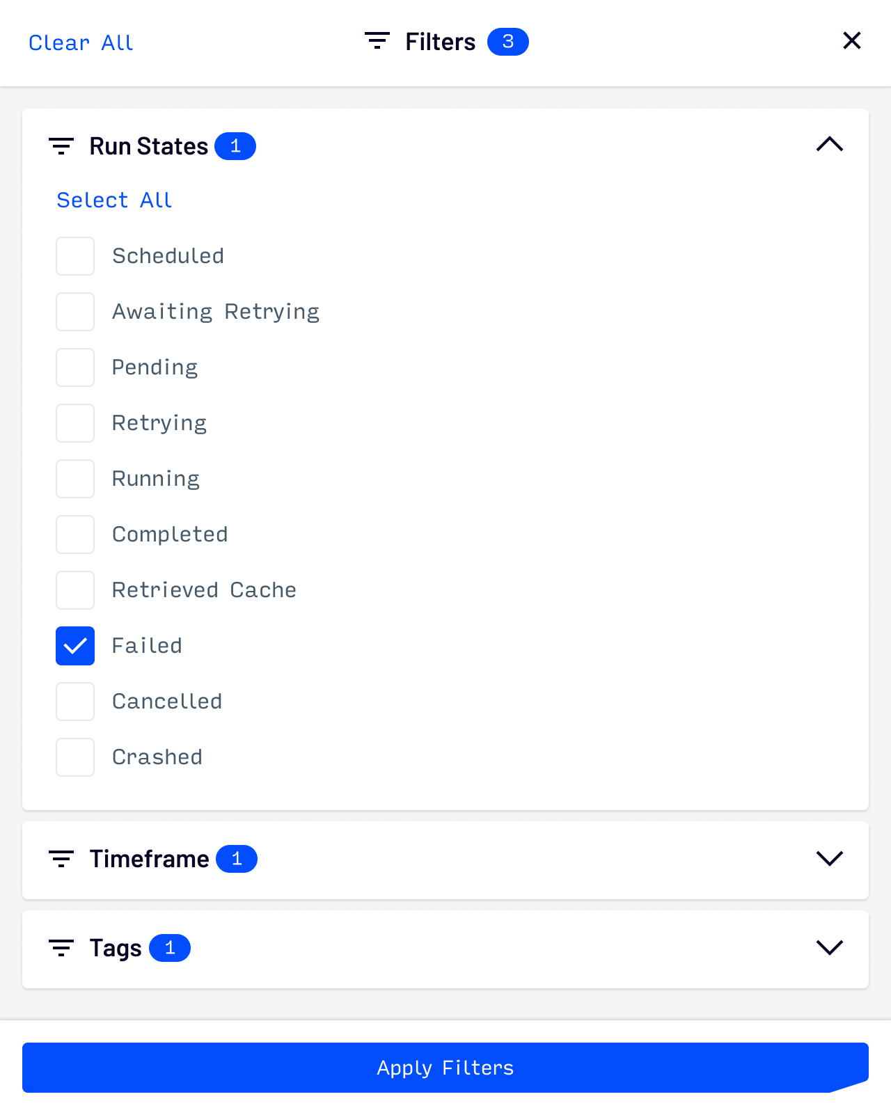The width and height of the screenshot is (891, 1115).
Task: Apply Filters using the blue button
Action: tap(445, 1068)
